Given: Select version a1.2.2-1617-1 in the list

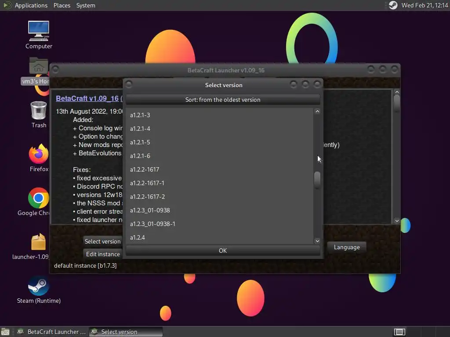Looking at the screenshot, I should (220, 183).
